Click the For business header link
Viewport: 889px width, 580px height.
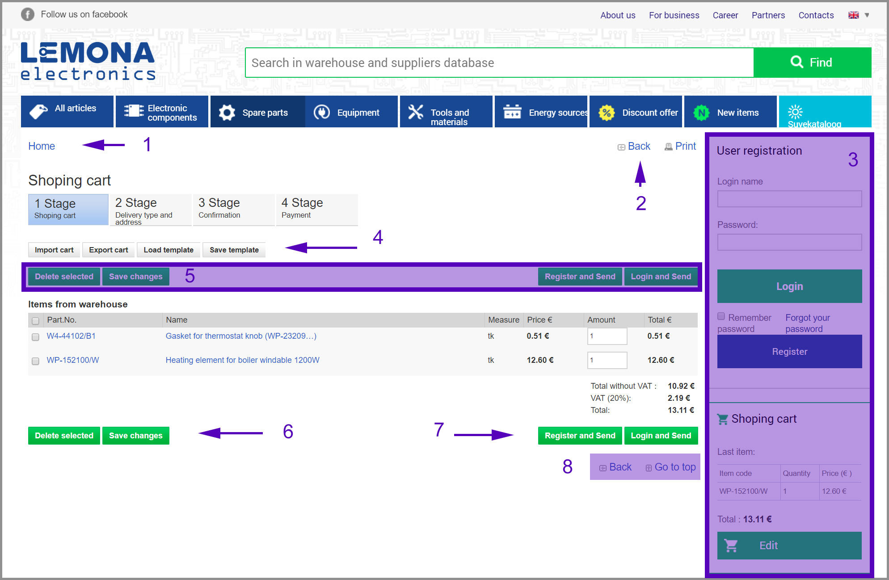[674, 15]
